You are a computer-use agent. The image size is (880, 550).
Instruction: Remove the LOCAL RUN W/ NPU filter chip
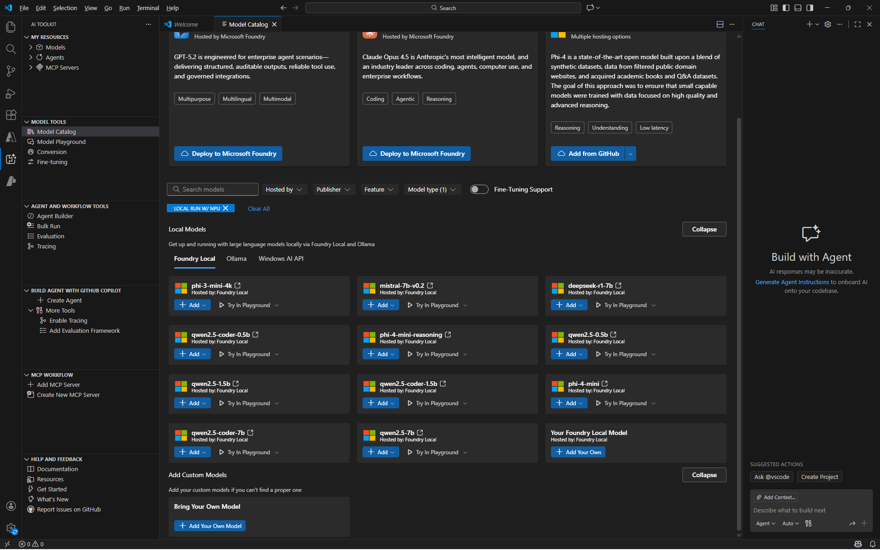click(x=225, y=209)
